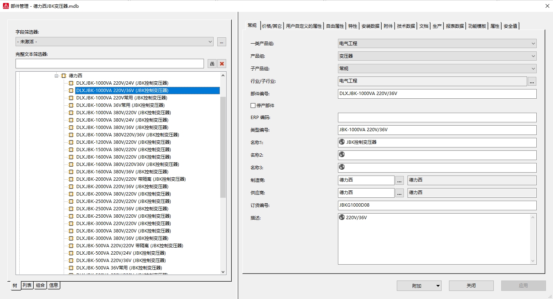Click the 德力西 folder icon in tree
The image size is (553, 299).
pyautogui.click(x=64, y=75)
